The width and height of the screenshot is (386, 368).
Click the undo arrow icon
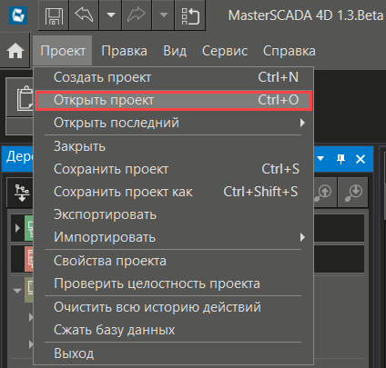pyautogui.click(x=84, y=15)
